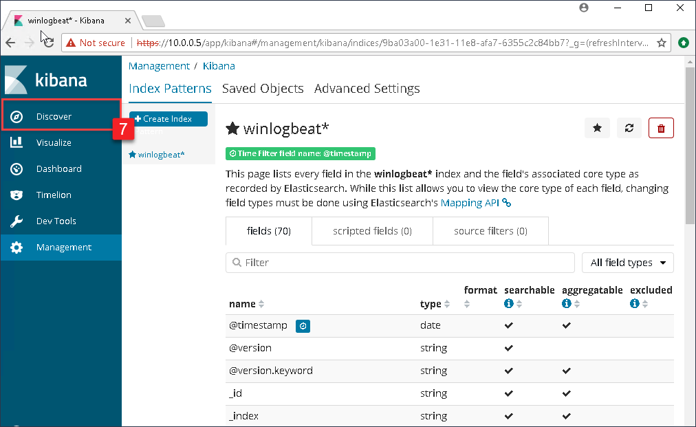Go to the Dashboard section
The width and height of the screenshot is (696, 427).
[61, 168]
